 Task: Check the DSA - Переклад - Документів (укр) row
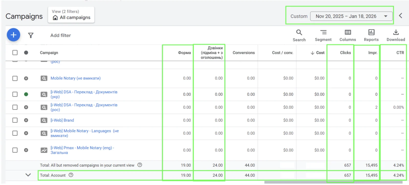click(15, 94)
